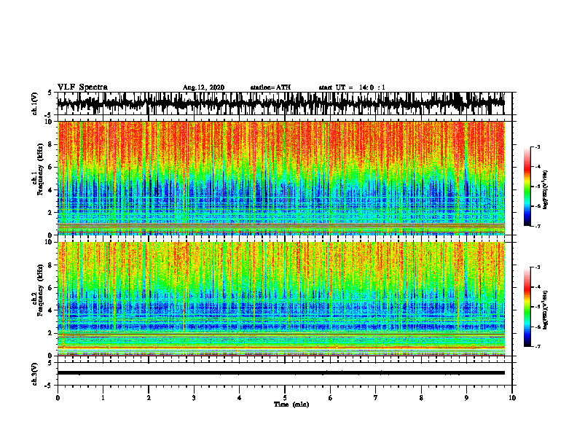Viewport: 577px width, 446px height.
Task: Click the time axis tick label "0"
Action: (58, 398)
